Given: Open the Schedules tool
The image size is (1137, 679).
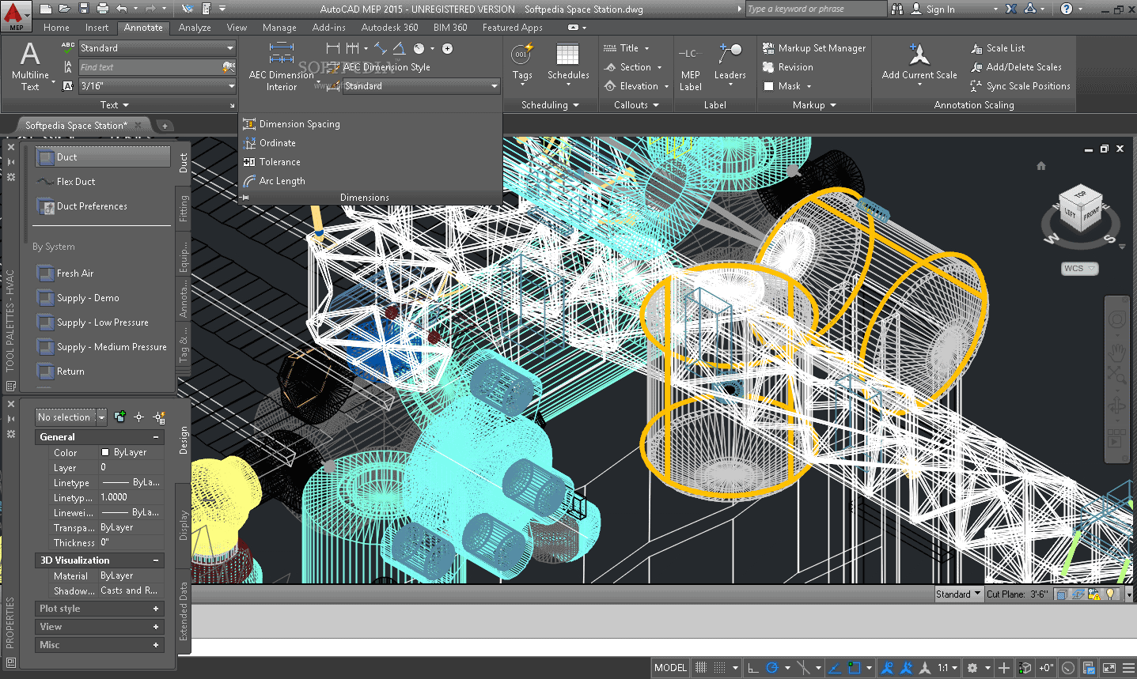Looking at the screenshot, I should pos(567,63).
